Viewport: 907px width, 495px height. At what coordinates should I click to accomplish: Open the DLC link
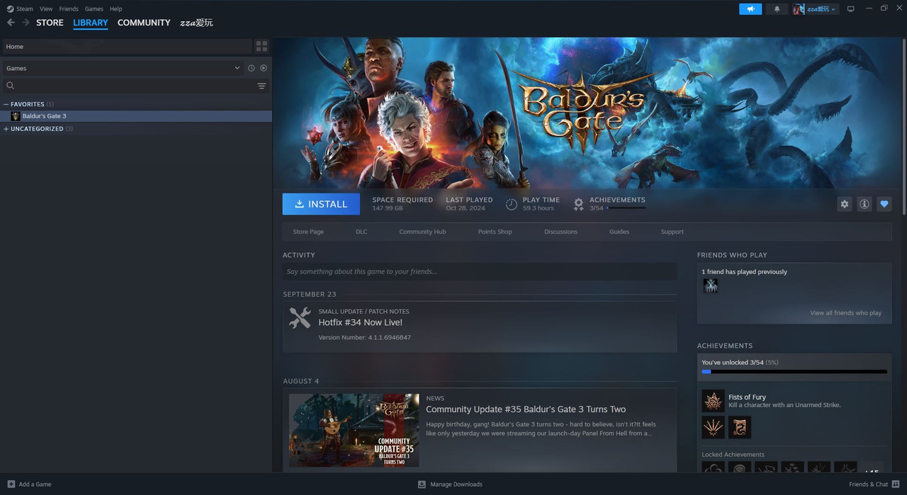coord(361,232)
